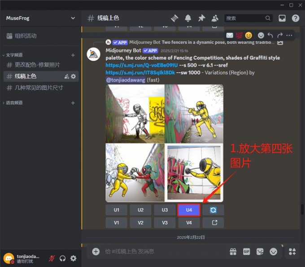Click Midjourney Bot username in message
The width and height of the screenshot is (305, 267).
point(123,50)
